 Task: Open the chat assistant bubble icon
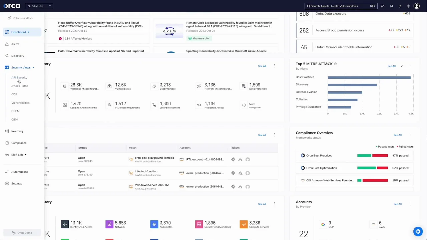pos(418,231)
